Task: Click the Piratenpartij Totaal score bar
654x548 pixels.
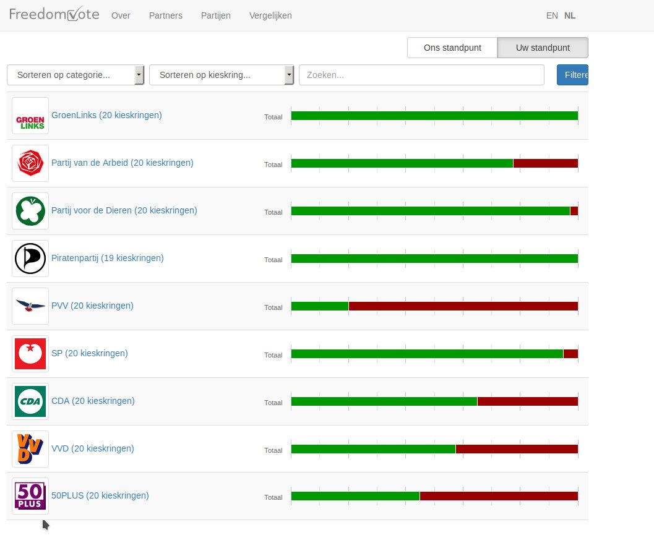Action: click(x=434, y=258)
